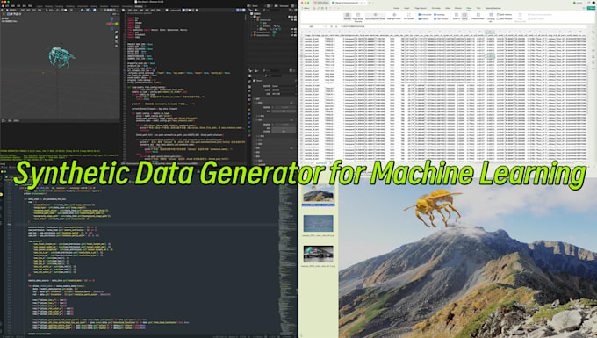Click the green Share button in spreadsheet
The image size is (597, 338).
pyautogui.click(x=591, y=8)
